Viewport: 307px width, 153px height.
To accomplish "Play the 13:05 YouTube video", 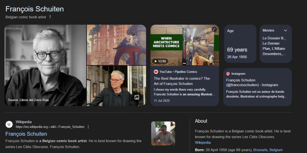I will [x=160, y=61].
